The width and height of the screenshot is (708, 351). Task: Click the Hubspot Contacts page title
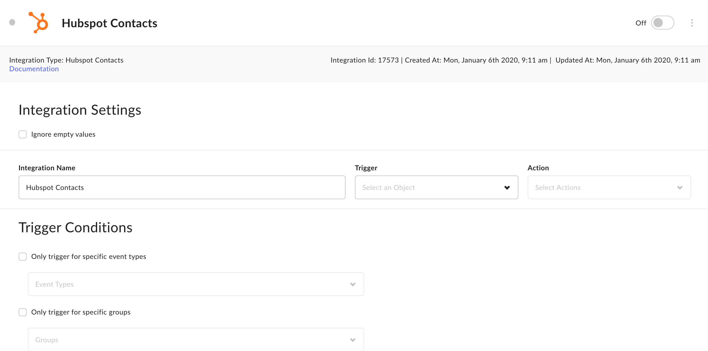[x=109, y=23]
